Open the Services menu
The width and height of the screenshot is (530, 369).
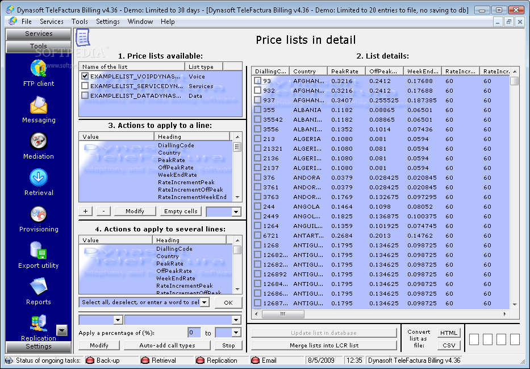pos(51,22)
